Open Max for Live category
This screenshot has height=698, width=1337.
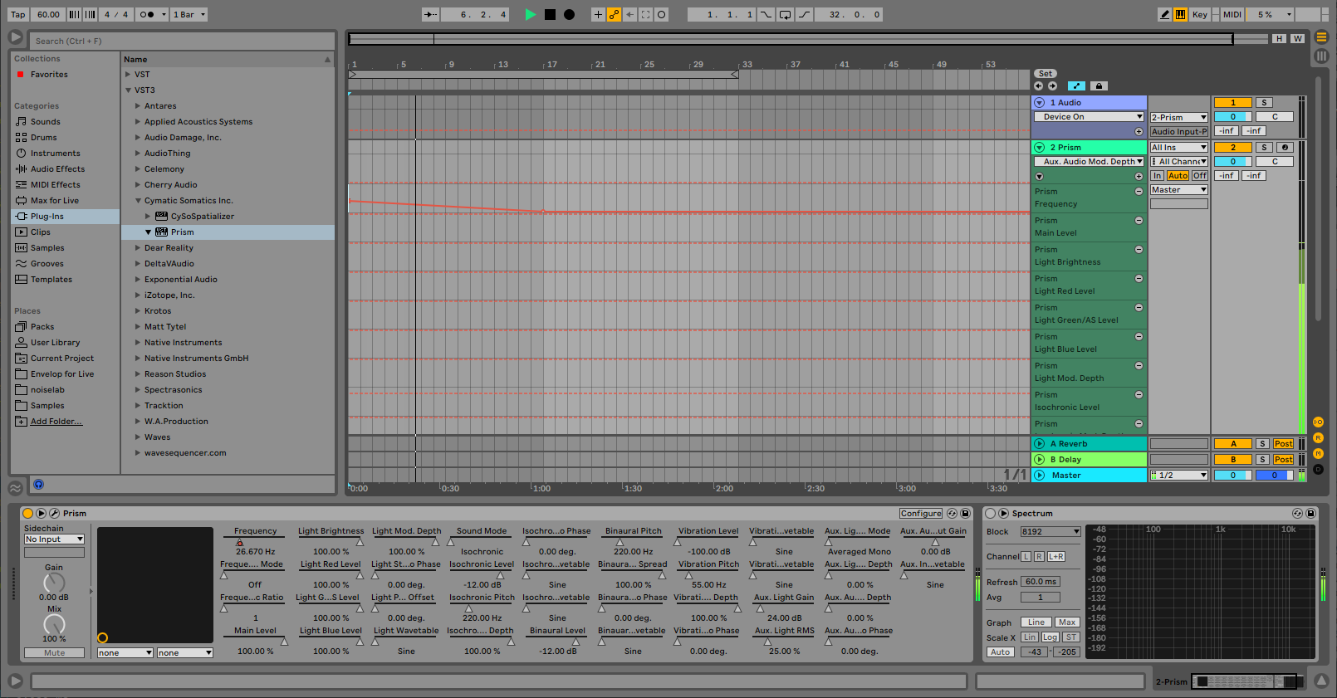(x=55, y=201)
